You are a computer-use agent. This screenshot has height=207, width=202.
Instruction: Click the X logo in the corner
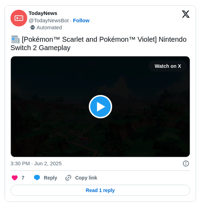click(186, 14)
